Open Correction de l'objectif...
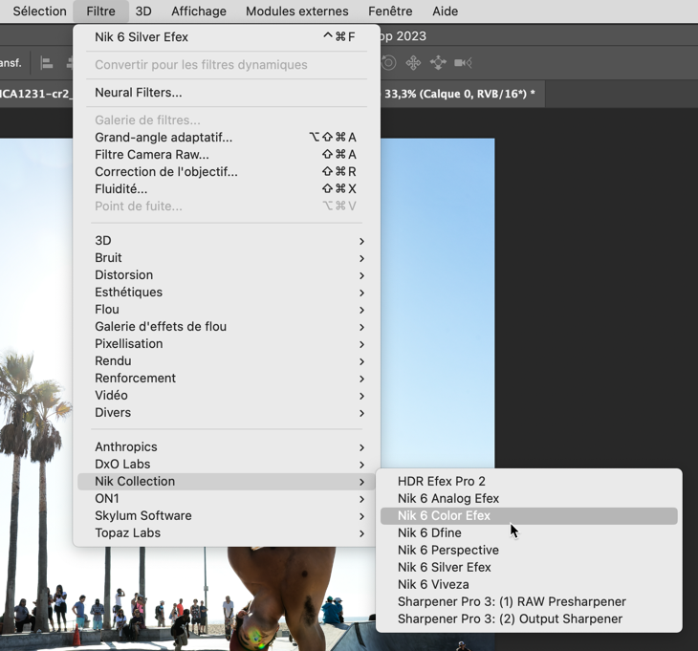Screen dimensions: 698x651 point(227,172)
